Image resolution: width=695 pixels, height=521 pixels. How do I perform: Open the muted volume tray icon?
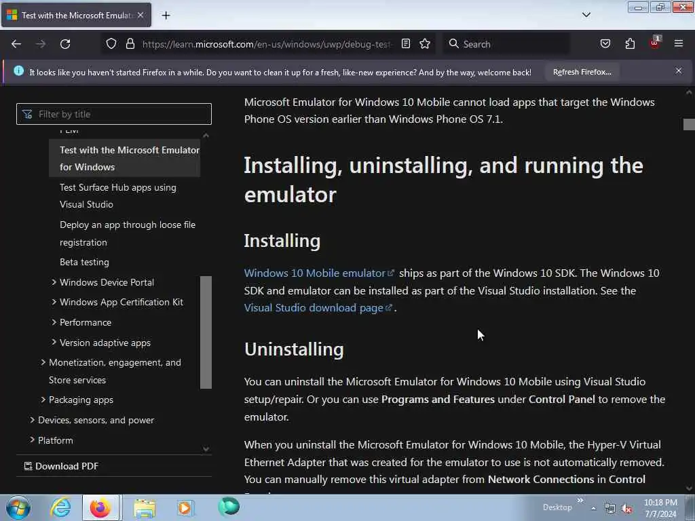tap(626, 509)
